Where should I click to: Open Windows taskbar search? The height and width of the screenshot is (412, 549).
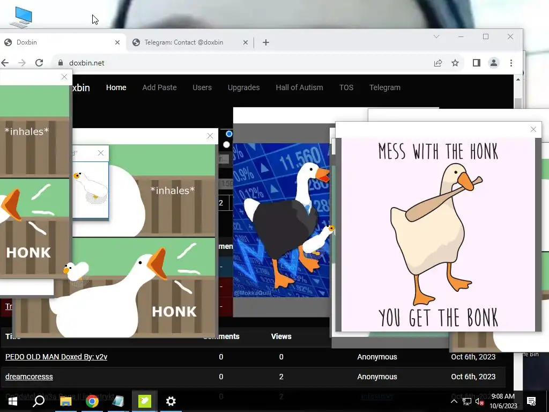(x=39, y=401)
